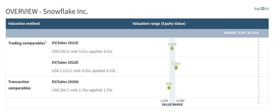Select the EV/Sales 2021E method row title
This screenshot has width=275, height=112.
(x=65, y=43)
